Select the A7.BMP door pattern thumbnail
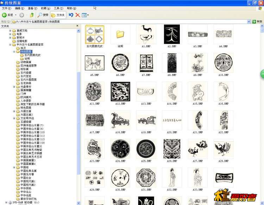Image resolution: width=264 pixels, height=205 pixels. pos(146,63)
